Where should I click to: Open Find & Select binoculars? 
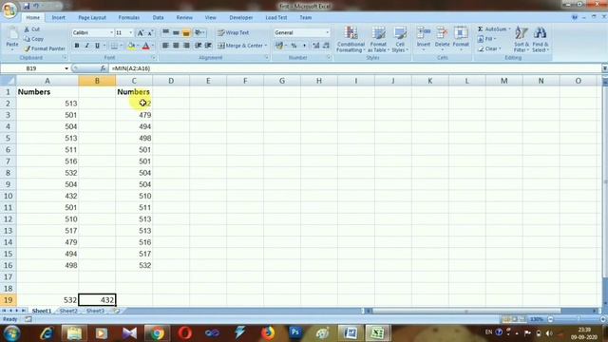click(x=541, y=39)
